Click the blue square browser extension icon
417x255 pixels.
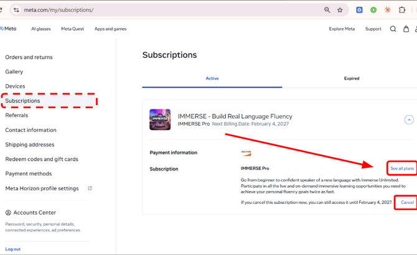pos(359,10)
